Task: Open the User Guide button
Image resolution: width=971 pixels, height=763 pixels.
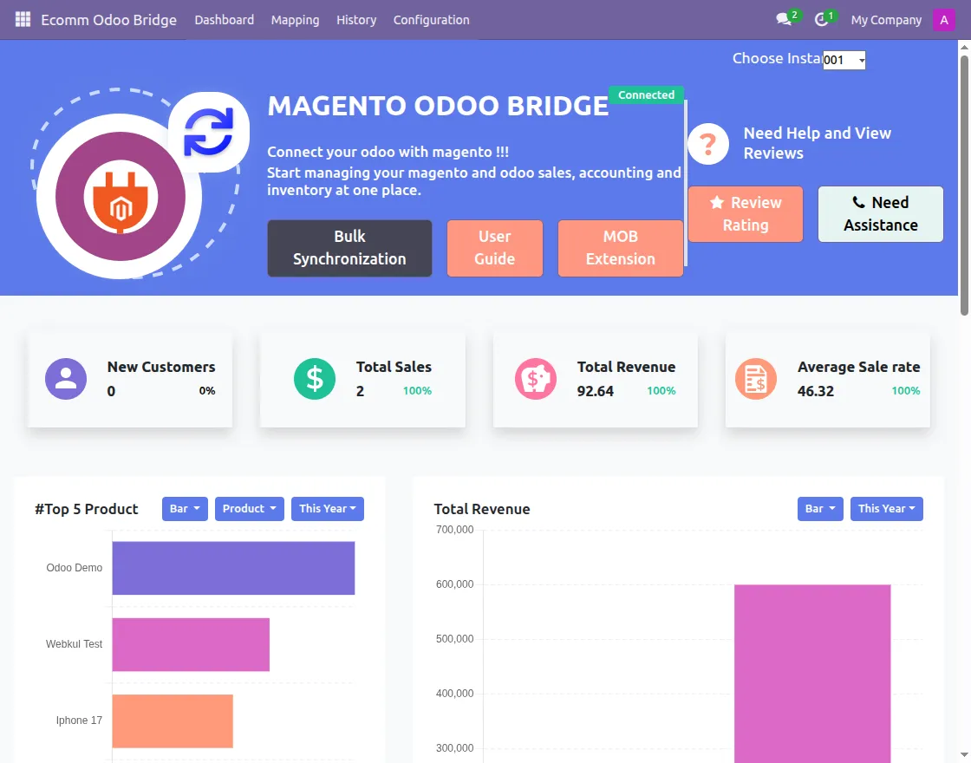Action: pos(495,248)
